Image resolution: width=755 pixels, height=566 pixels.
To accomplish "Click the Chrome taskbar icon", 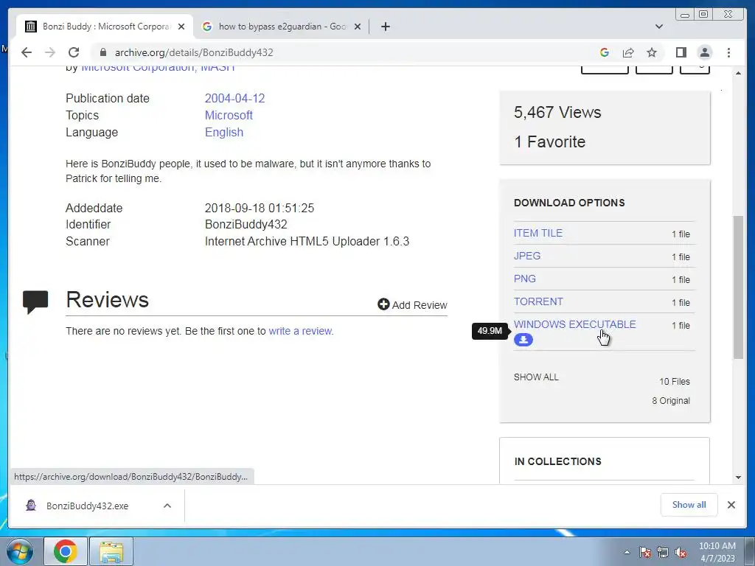I will [66, 551].
